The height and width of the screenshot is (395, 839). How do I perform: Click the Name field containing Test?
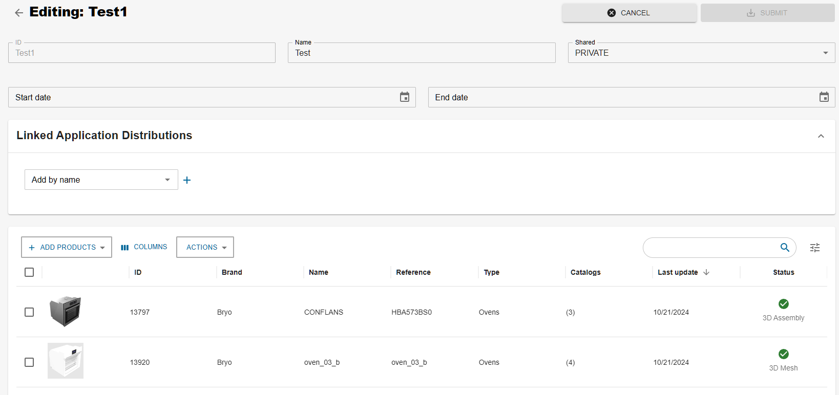point(422,53)
